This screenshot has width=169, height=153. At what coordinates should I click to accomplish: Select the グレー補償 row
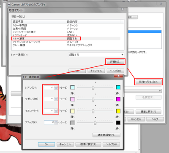click(66, 45)
